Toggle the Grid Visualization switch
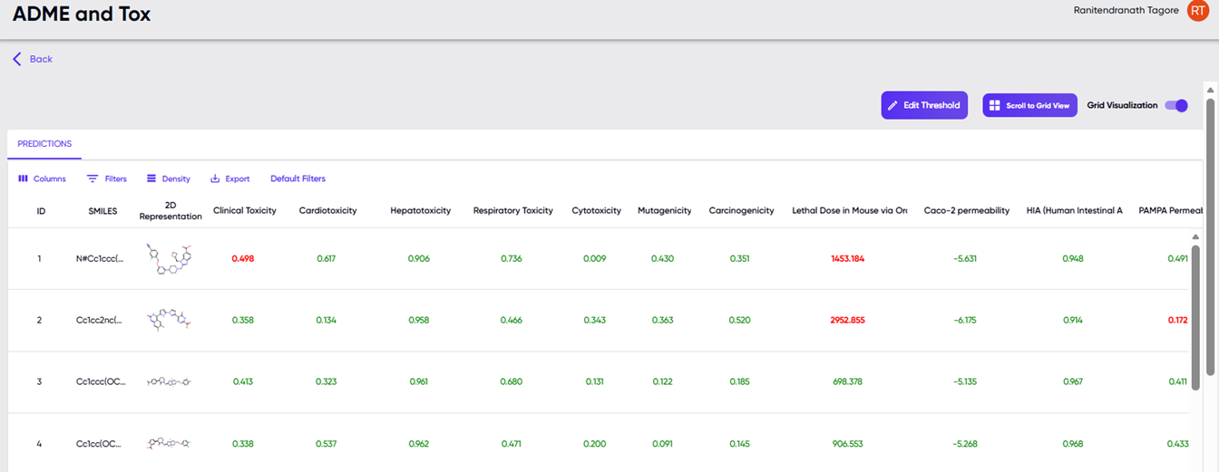1219x472 pixels. [1176, 105]
